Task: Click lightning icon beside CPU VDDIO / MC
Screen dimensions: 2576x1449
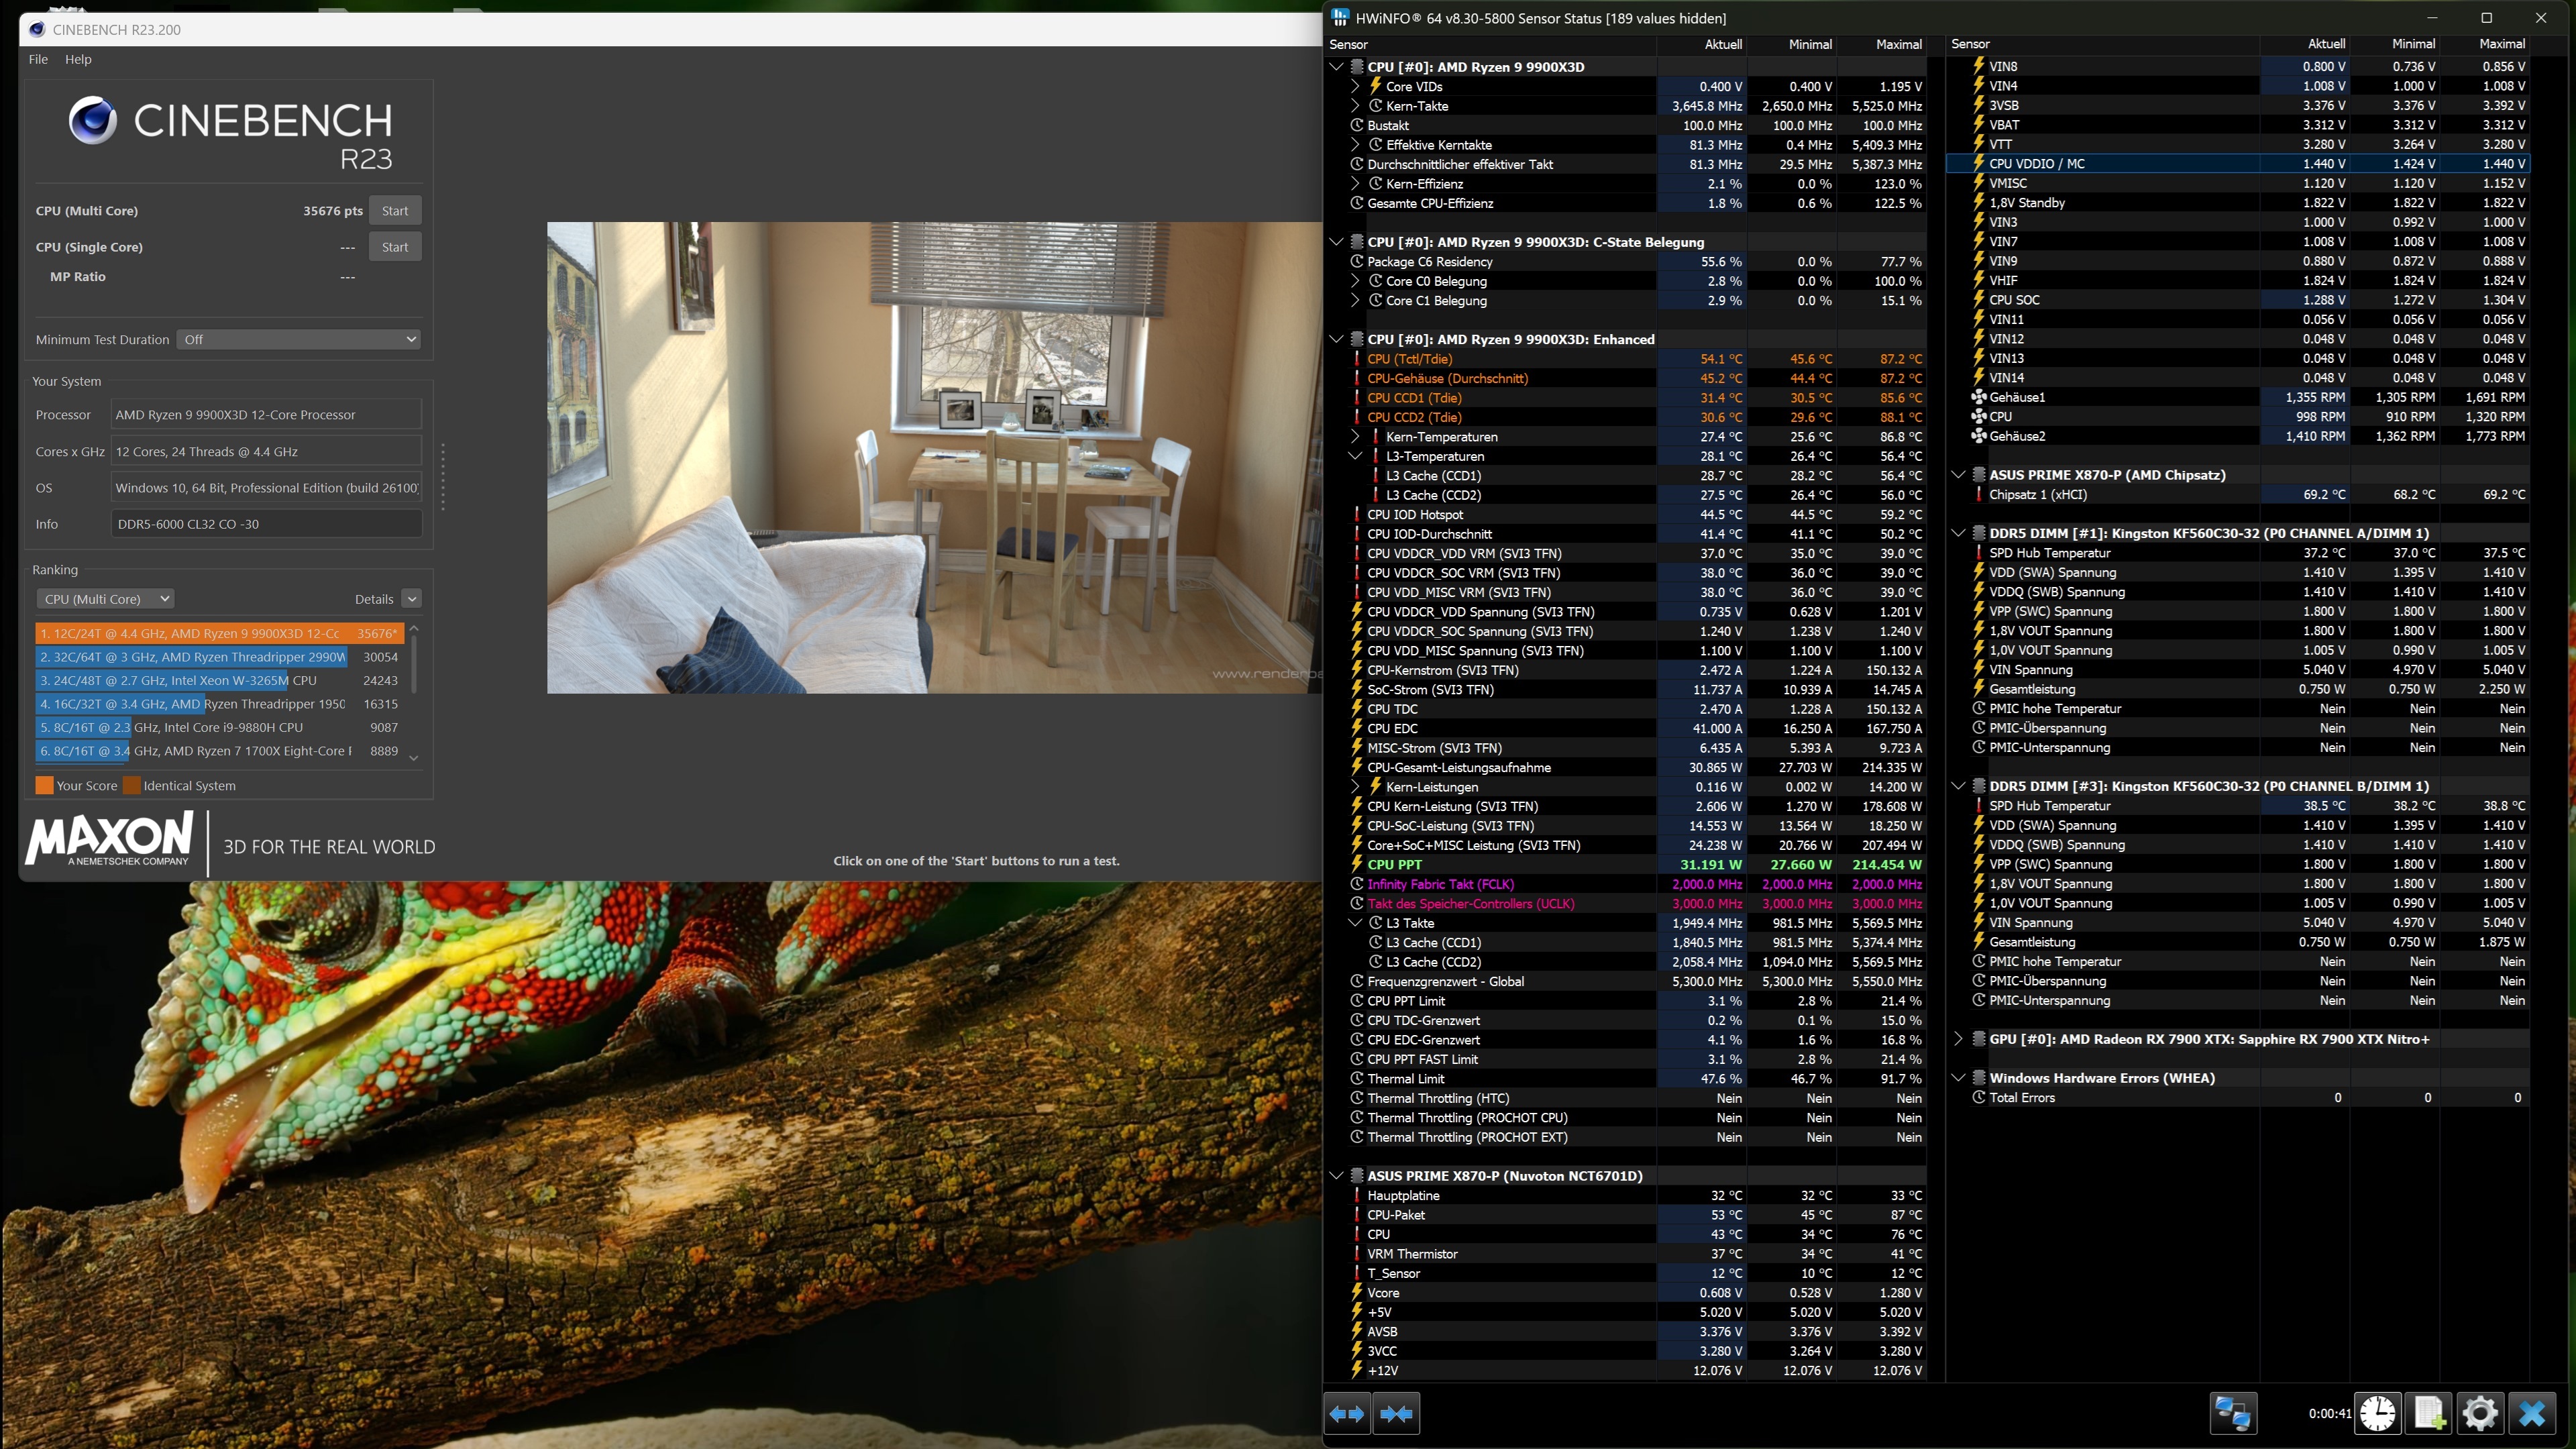Action: pyautogui.click(x=1978, y=163)
